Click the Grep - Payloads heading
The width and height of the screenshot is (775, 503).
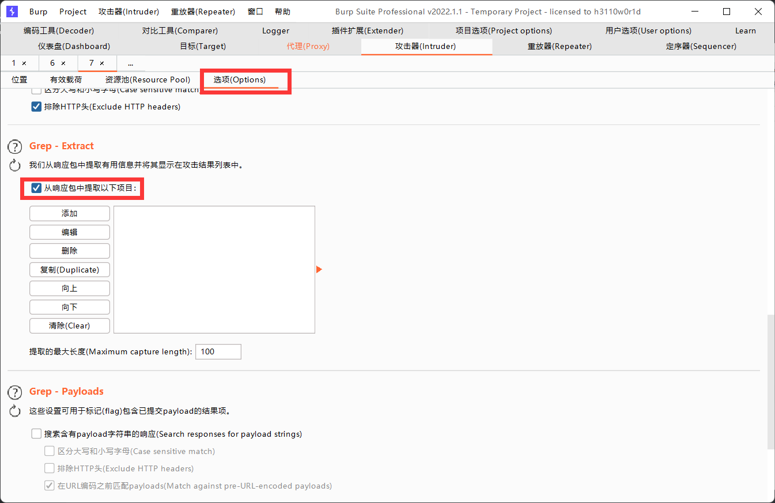tap(66, 392)
